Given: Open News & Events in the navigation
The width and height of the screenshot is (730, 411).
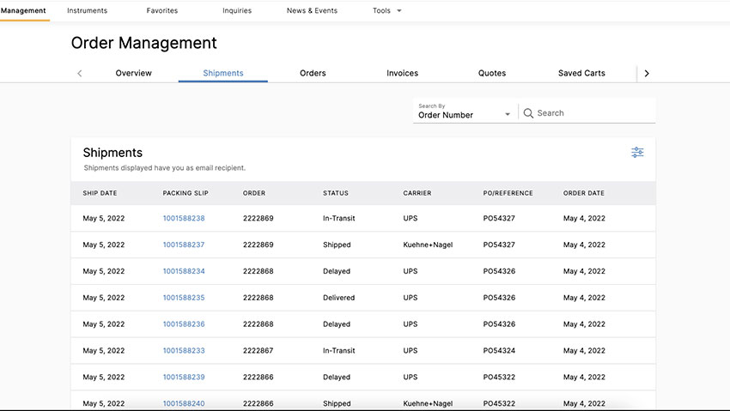Looking at the screenshot, I should (312, 11).
